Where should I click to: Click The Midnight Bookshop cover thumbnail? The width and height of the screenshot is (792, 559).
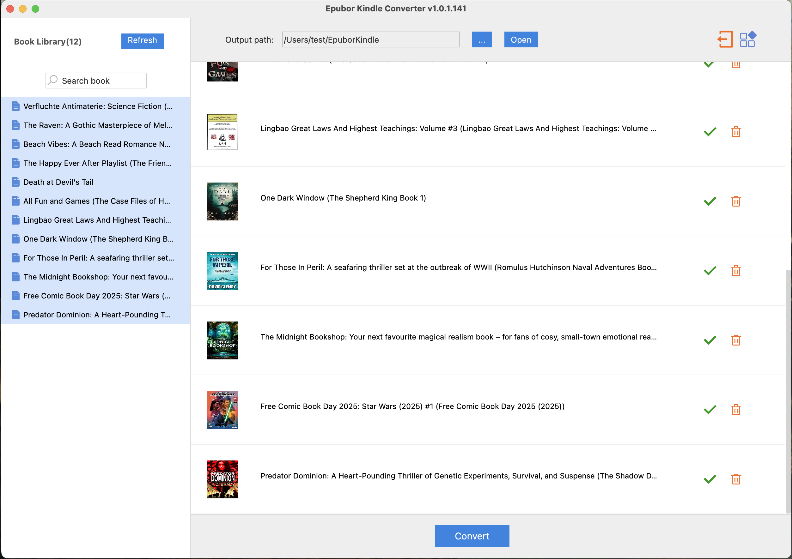[222, 340]
